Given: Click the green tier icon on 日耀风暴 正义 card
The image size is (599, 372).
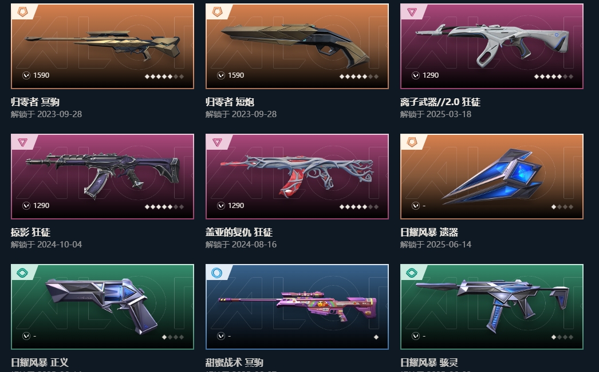Looking at the screenshot, I should pos(22,273).
